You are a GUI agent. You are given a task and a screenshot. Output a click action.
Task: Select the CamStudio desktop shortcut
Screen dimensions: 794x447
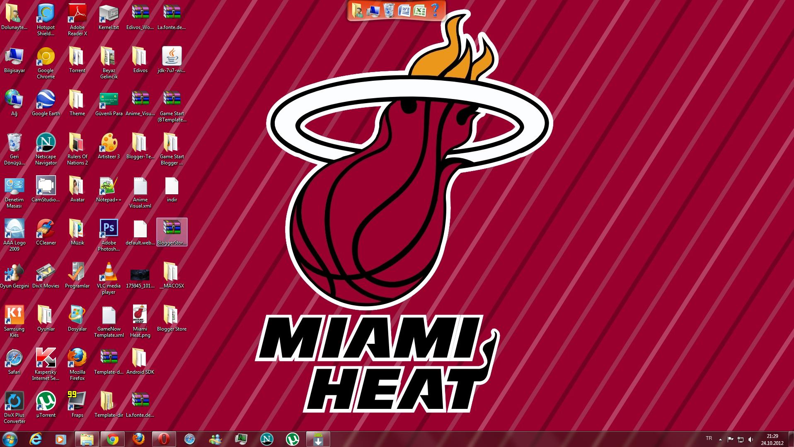click(46, 189)
